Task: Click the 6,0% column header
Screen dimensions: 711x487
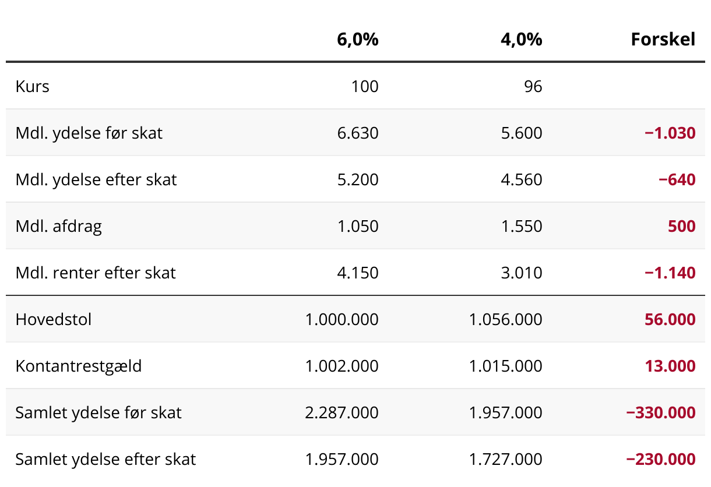Action: (x=357, y=40)
